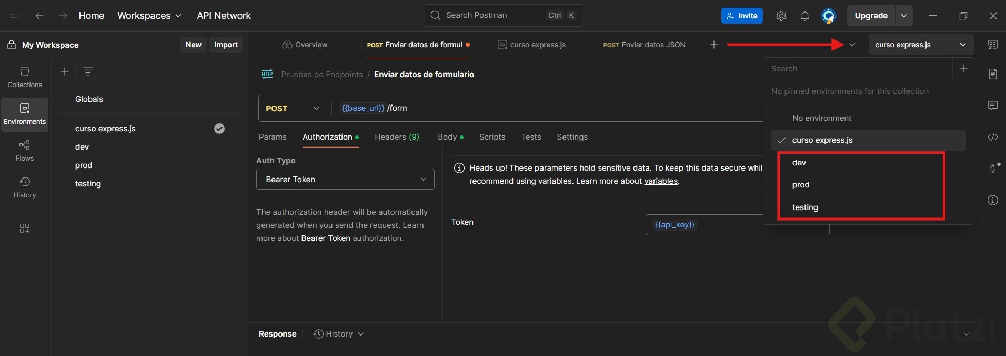Open the settings gear icon

point(781,16)
